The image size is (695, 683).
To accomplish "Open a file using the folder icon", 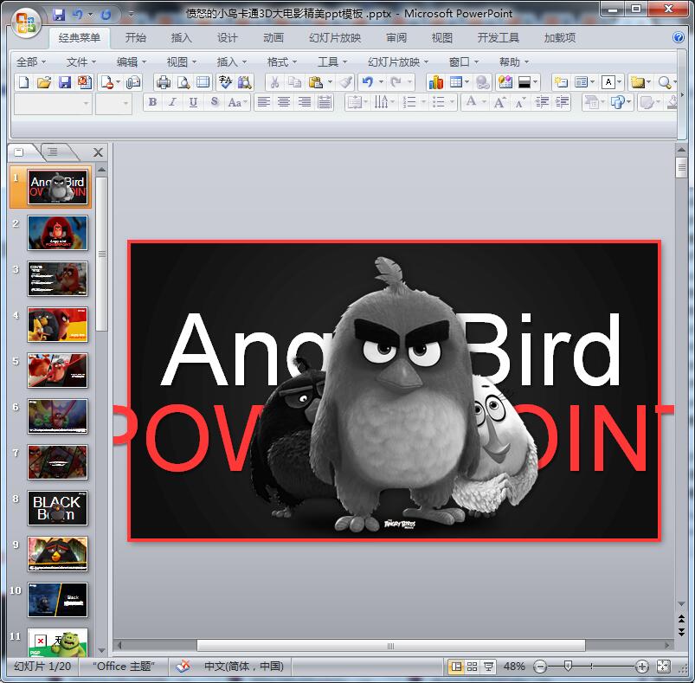I will point(44,82).
